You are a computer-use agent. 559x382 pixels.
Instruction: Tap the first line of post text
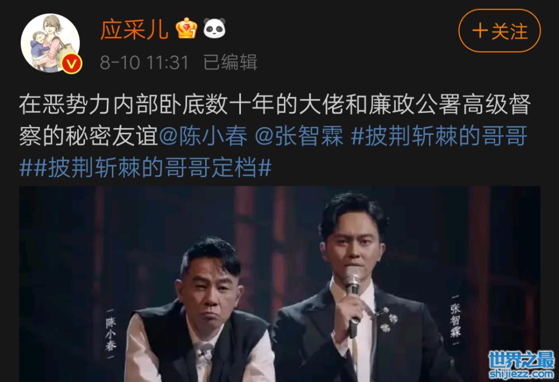[275, 105]
